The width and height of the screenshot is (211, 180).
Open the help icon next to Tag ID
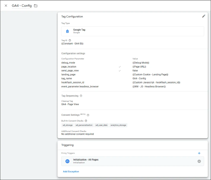[x=70, y=40]
